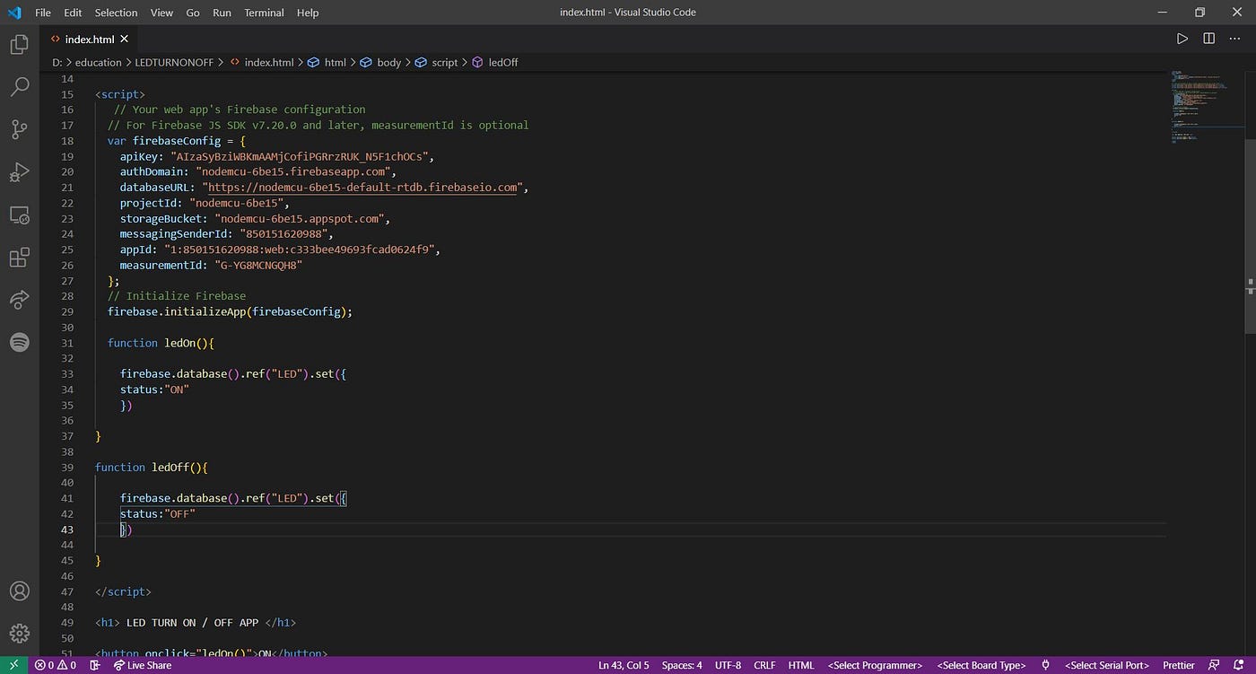The width and height of the screenshot is (1256, 674).
Task: Open the Help menu
Action: tap(308, 13)
